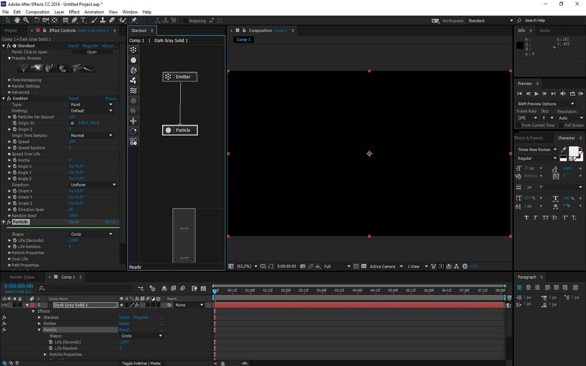The image size is (586, 366).
Task: Toggle the Emitter effect fx switch in timeline
Action: tap(4, 324)
